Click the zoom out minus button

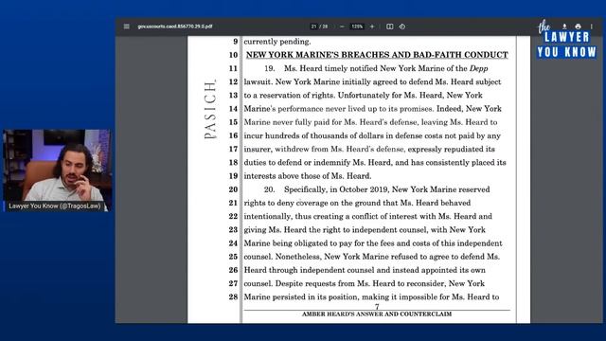[342, 27]
